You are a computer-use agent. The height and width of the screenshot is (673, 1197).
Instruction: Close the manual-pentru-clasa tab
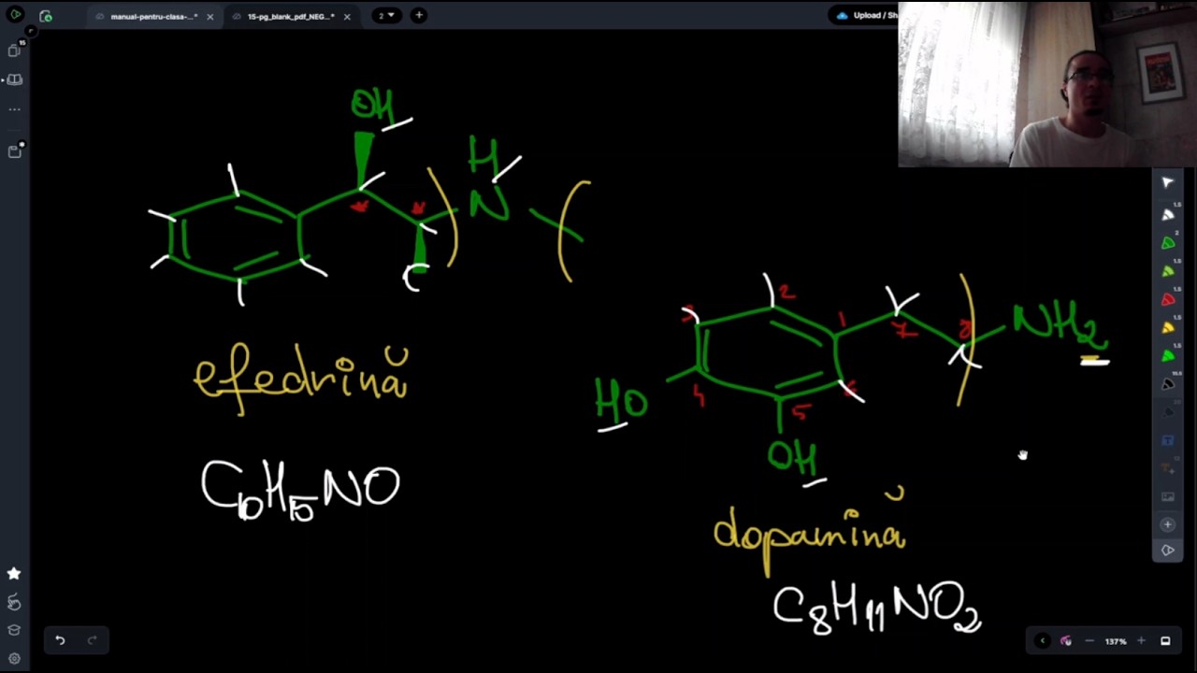(209, 16)
